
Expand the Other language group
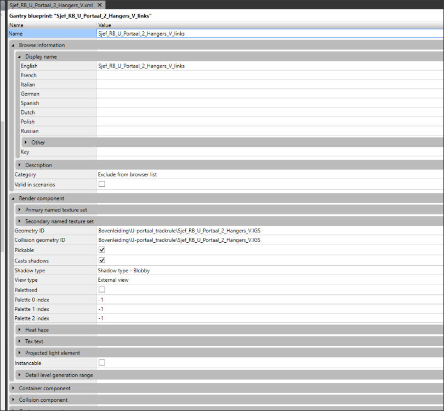pos(26,142)
